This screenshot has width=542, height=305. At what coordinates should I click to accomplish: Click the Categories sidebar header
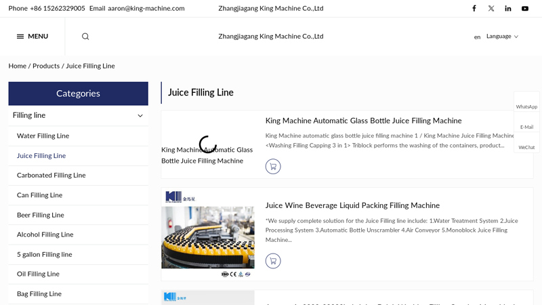click(78, 94)
